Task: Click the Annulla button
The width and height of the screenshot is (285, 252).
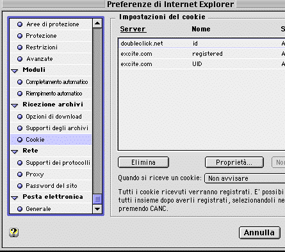Action: pos(259,233)
